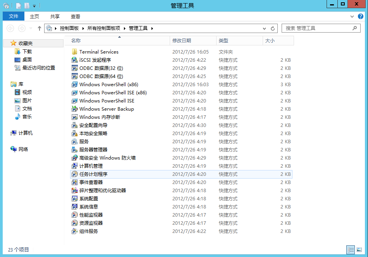Select the 任务计划程序 clock icon
Screen dimensions: 368x257
(x=74, y=174)
